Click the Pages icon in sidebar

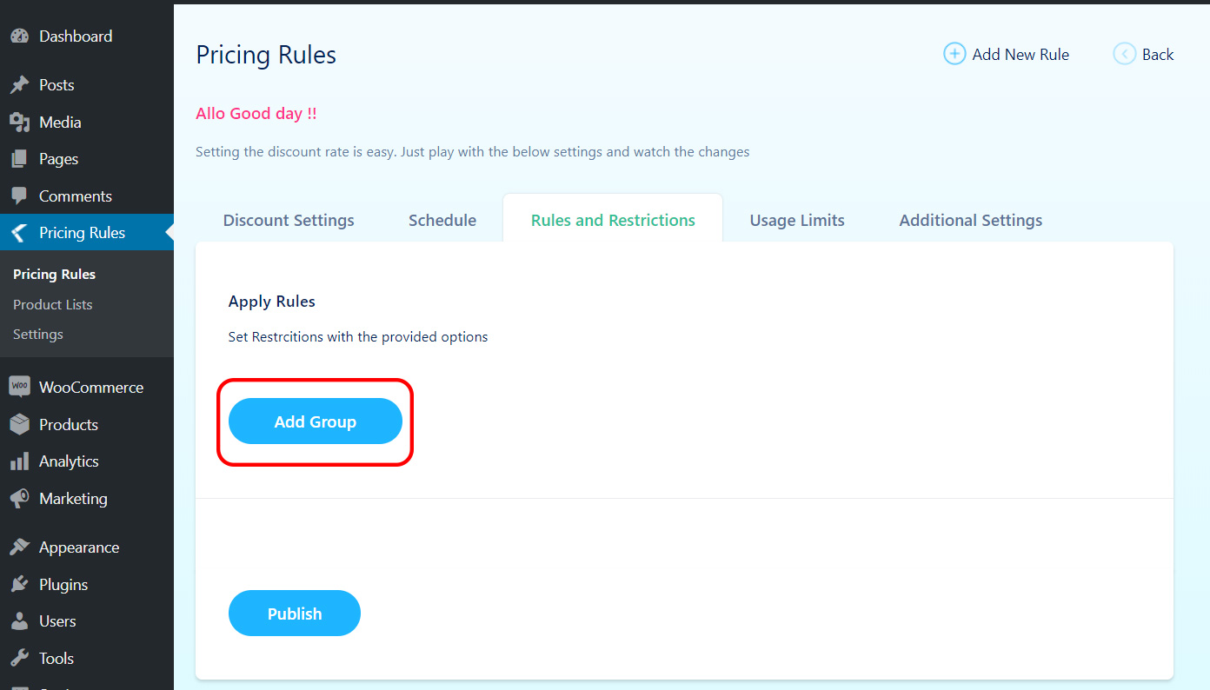click(19, 159)
